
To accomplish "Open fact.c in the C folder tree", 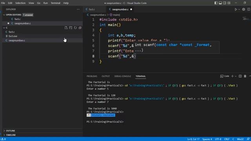I will point(11,32).
